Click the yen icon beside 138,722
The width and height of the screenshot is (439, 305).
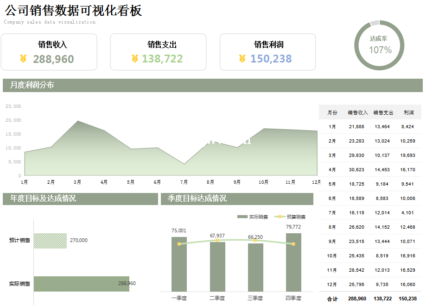135,59
